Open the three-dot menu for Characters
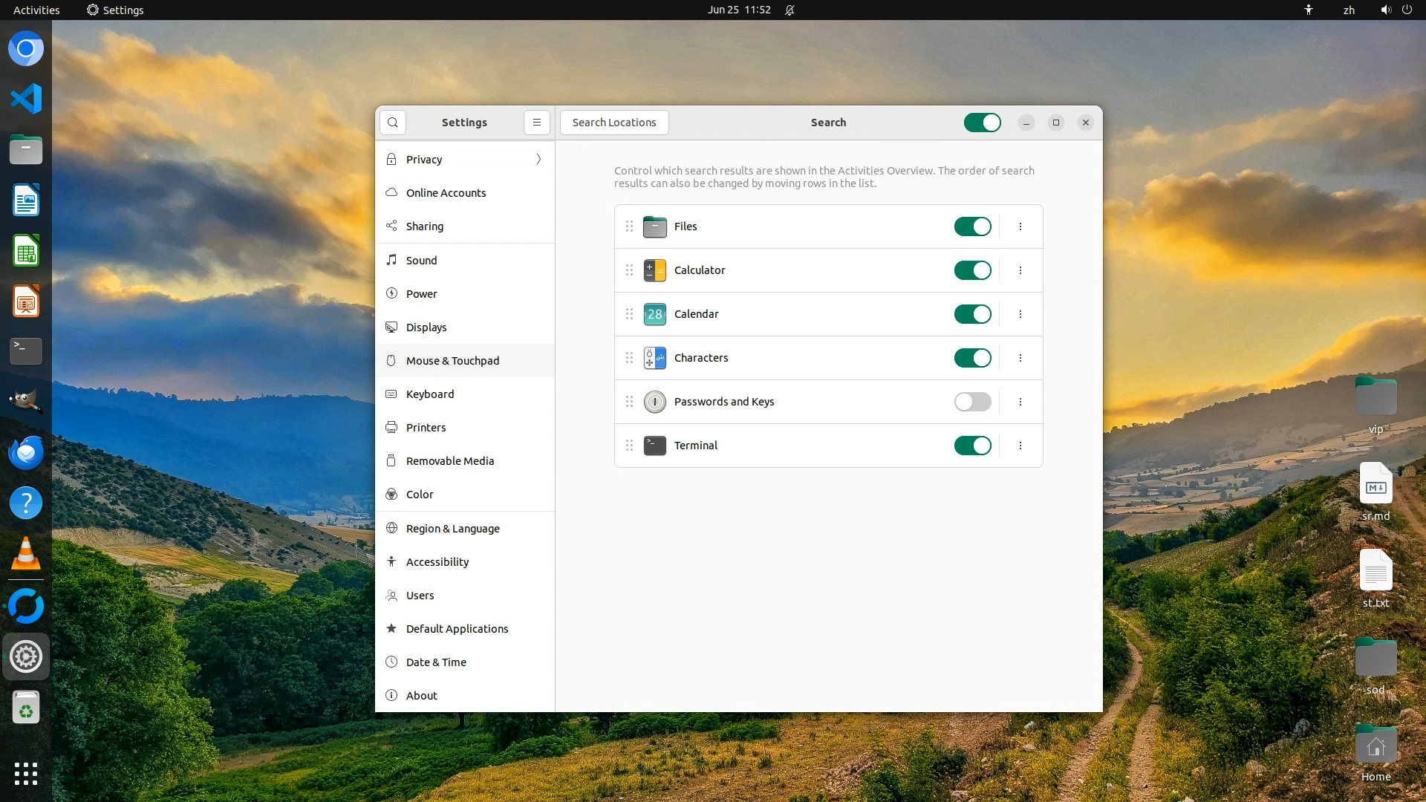 pyautogui.click(x=1020, y=358)
